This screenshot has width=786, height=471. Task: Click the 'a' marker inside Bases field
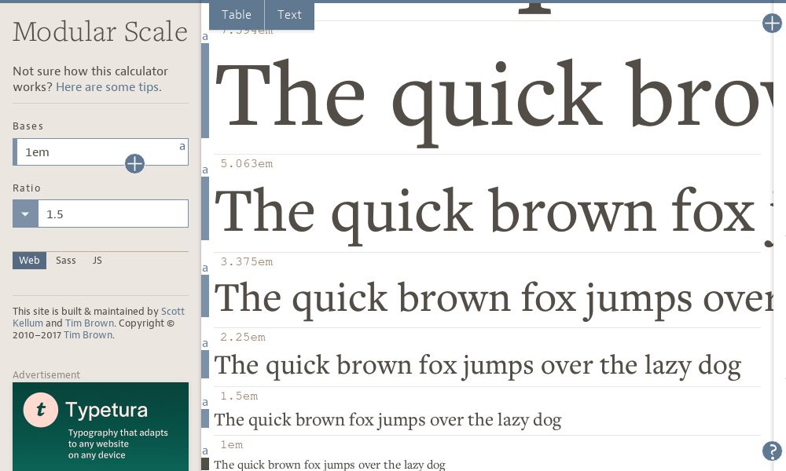coord(182,146)
